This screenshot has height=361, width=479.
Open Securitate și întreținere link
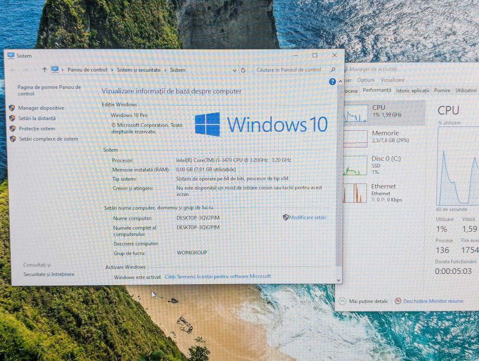point(49,274)
